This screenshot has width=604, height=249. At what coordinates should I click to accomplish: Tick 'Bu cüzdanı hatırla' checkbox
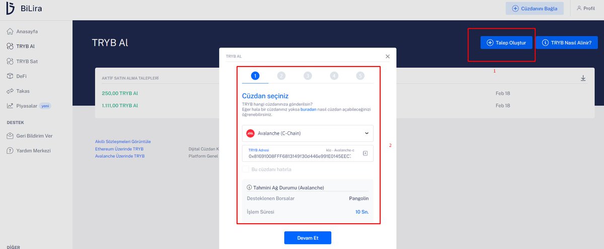(246, 170)
